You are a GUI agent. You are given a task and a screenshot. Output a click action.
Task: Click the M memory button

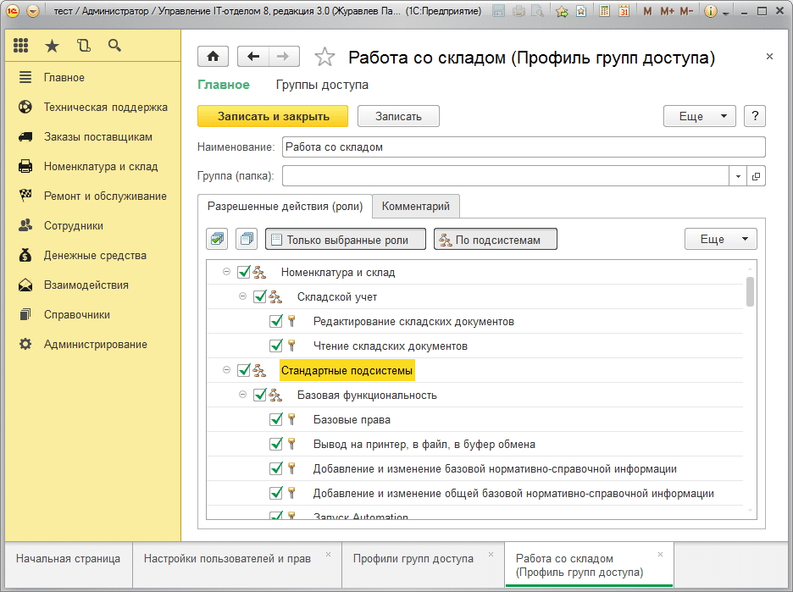647,11
